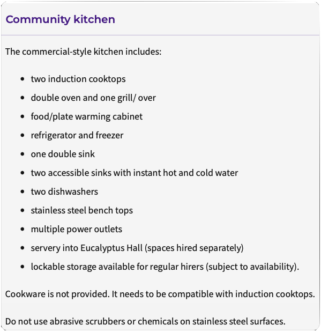321x332 pixels.
Task: Click the double oven and grill item
Action: click(x=93, y=98)
